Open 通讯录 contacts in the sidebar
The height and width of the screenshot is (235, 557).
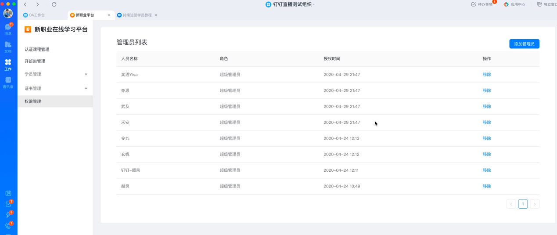click(8, 83)
